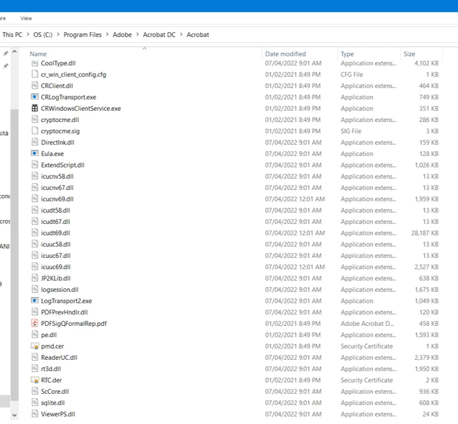The width and height of the screenshot is (458, 424).
Task: Click the top pin icon in navigation pane
Action: (x=6, y=53)
